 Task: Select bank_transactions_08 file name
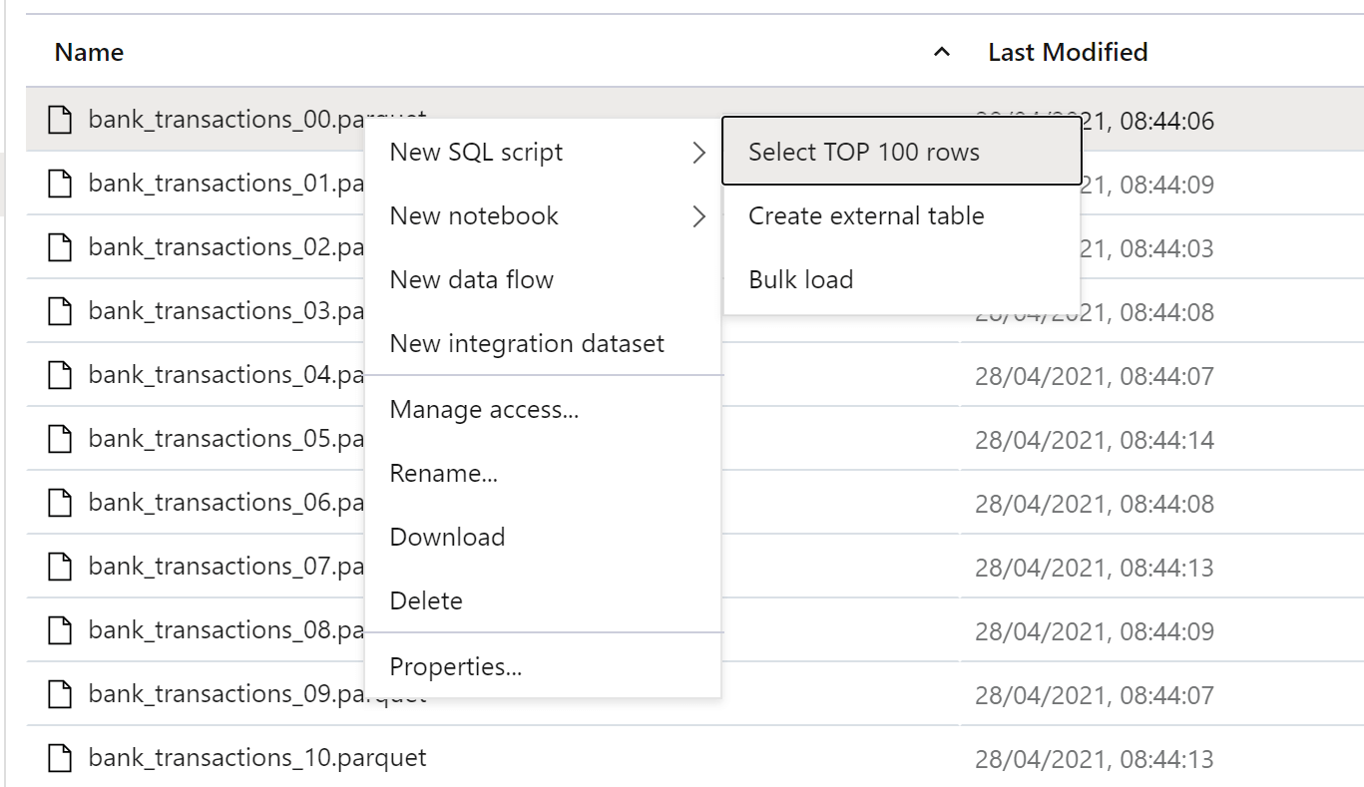pos(227,629)
